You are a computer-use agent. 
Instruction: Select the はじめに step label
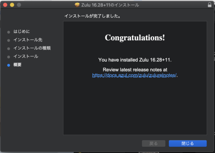pyautogui.click(x=21, y=31)
